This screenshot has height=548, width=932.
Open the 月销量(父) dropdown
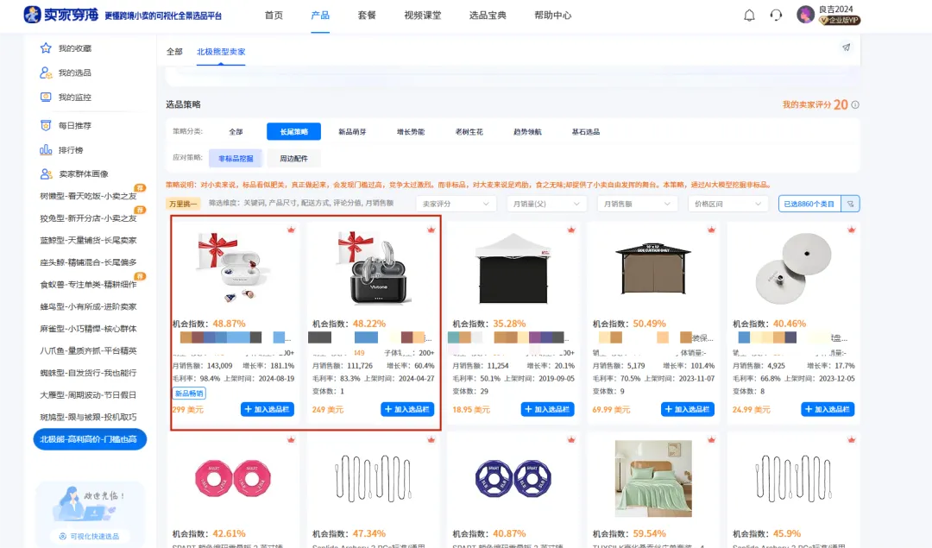click(x=546, y=204)
